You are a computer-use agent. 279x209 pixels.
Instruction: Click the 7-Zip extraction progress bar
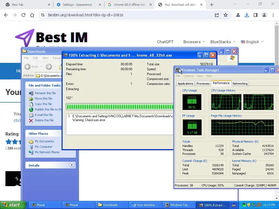pos(120,107)
